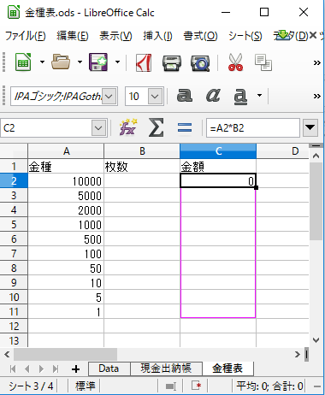The image size is (325, 395).
Task: Go to first sheet tab arrow
Action: pyautogui.click(x=13, y=369)
